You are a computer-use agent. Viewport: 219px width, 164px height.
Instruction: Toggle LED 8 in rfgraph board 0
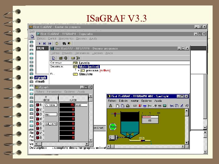tap(37, 138)
